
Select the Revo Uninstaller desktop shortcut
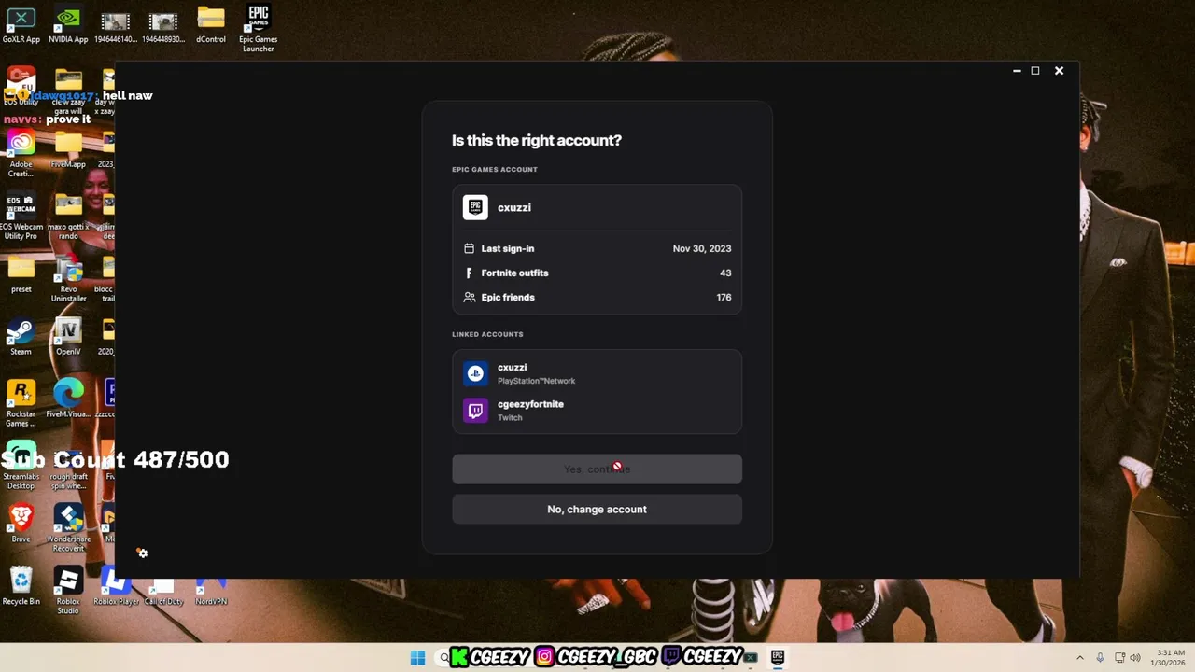(68, 278)
